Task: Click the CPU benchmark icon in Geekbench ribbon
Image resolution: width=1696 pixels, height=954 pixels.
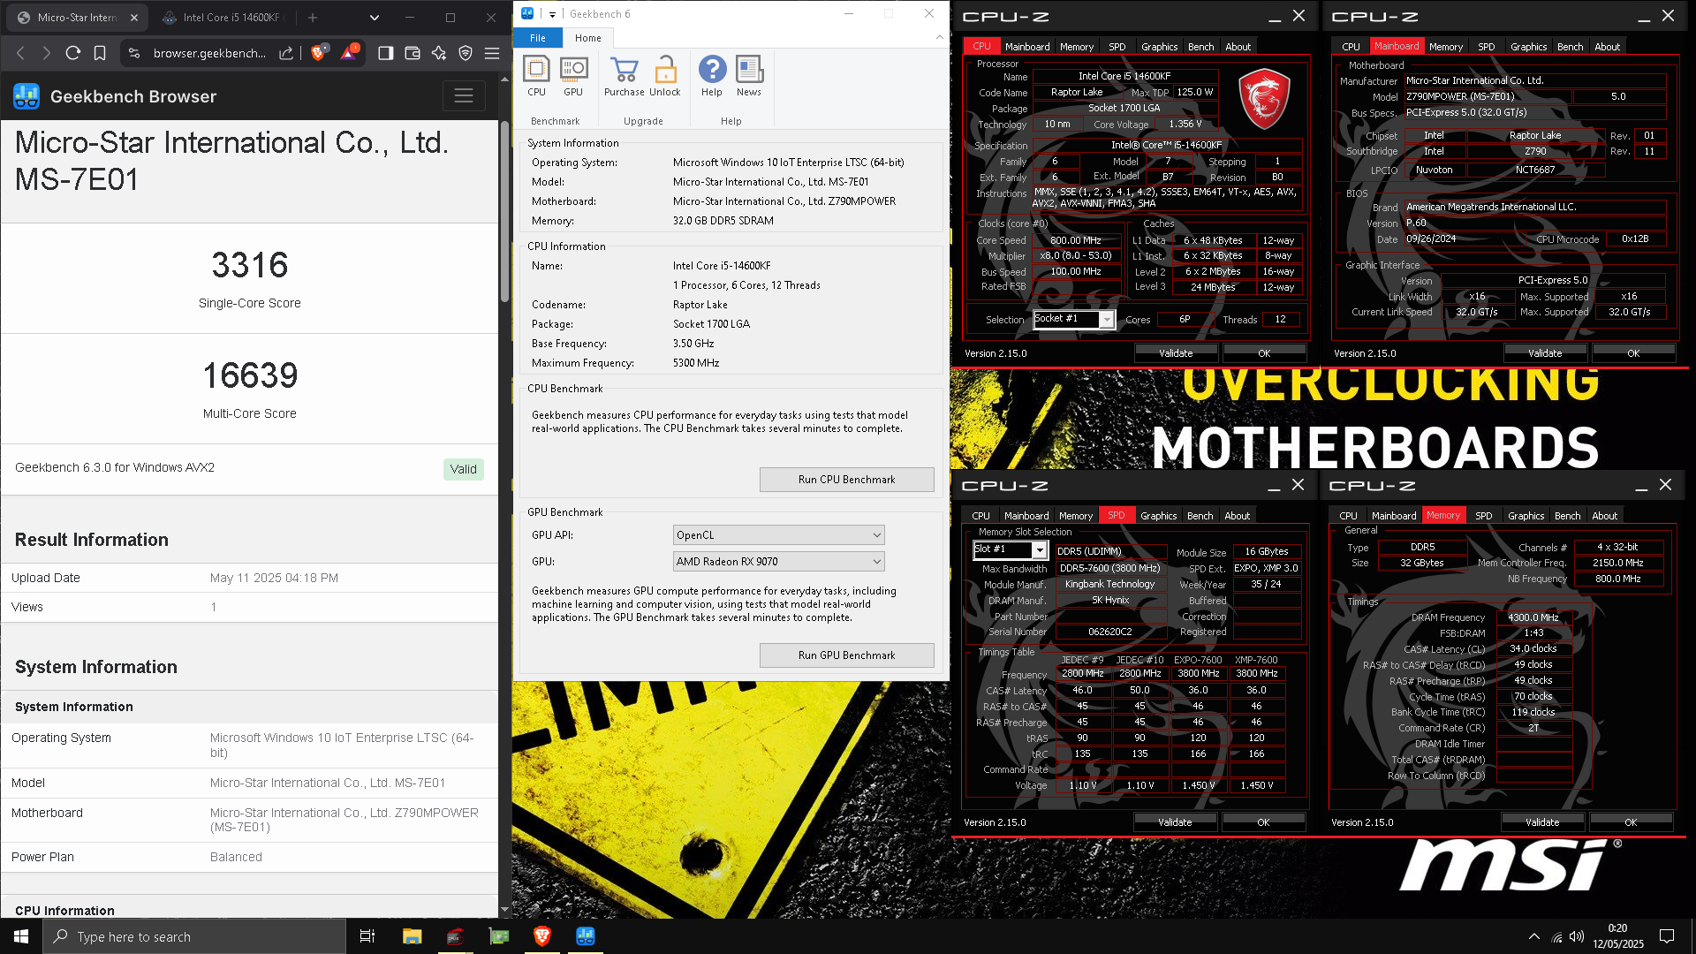Action: tap(536, 76)
